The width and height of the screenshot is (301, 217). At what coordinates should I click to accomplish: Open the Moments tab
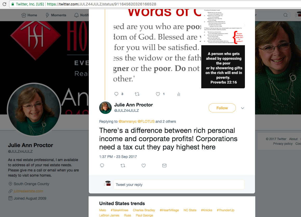click(x=56, y=15)
